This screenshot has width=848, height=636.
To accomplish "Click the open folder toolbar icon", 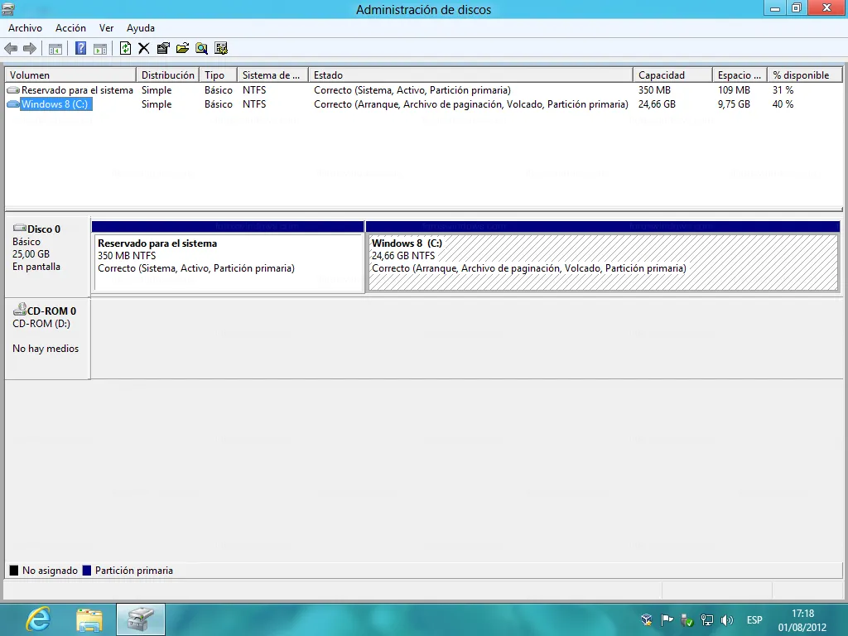I will pos(182,49).
